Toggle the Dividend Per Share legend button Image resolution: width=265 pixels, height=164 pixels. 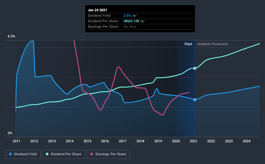[64, 154]
